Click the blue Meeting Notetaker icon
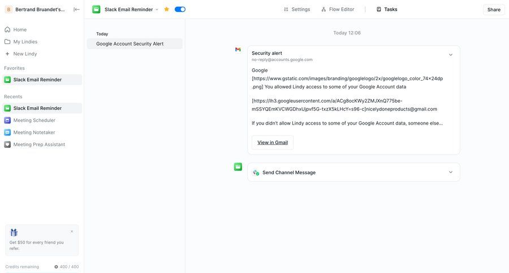This screenshot has height=273, width=509. click(x=7, y=133)
